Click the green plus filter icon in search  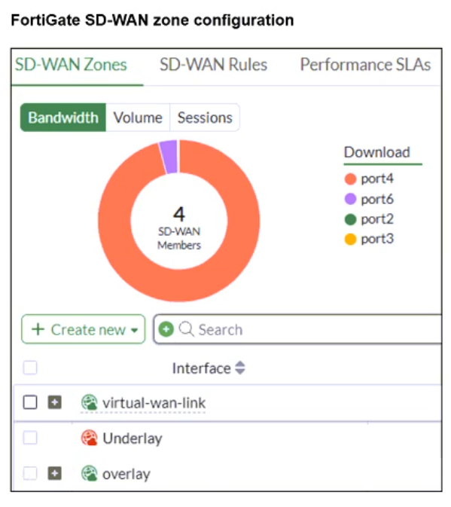pos(166,329)
